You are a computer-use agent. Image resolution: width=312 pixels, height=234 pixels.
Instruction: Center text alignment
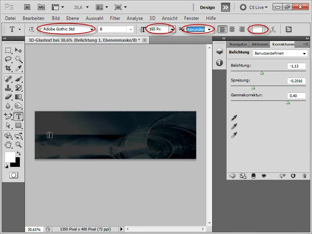(x=232, y=29)
